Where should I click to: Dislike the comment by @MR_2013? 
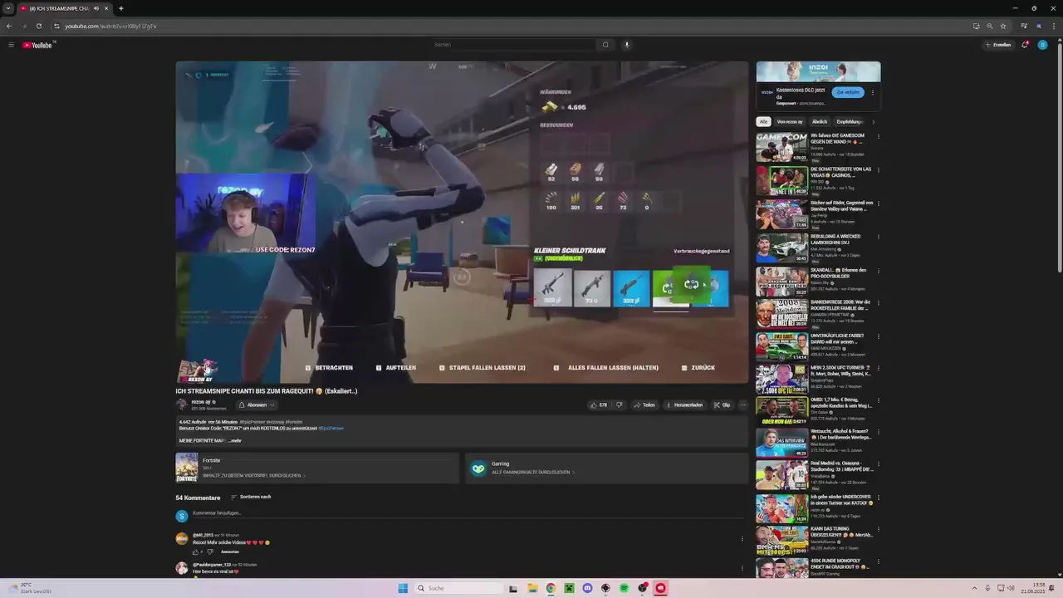coord(210,551)
